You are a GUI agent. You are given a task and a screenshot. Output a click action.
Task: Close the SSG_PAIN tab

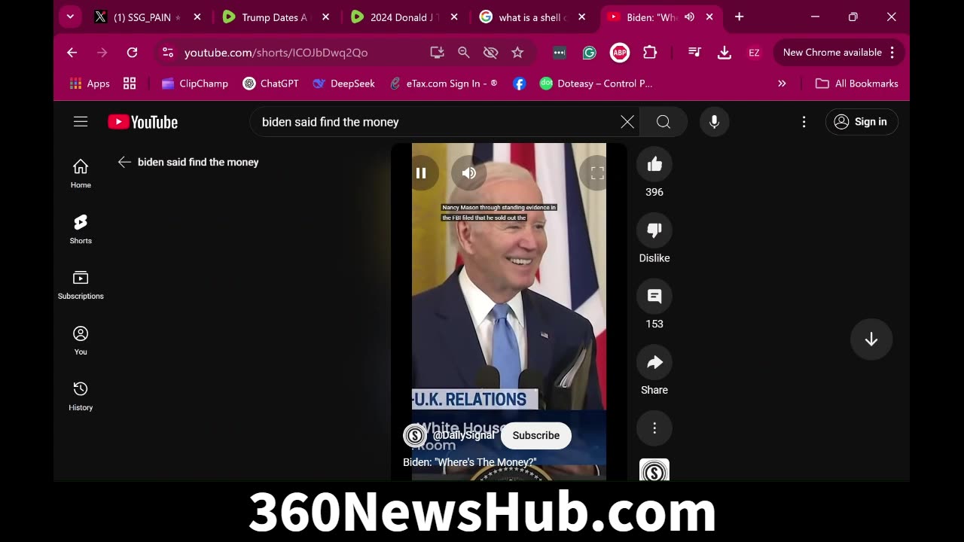click(197, 17)
